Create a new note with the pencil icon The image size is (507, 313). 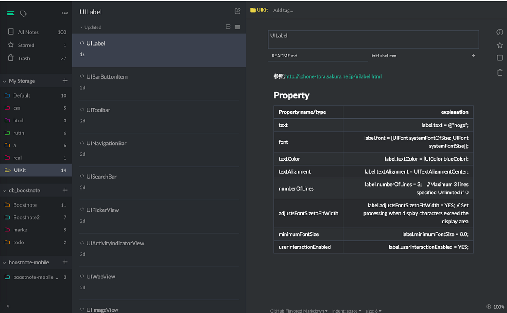click(x=237, y=11)
